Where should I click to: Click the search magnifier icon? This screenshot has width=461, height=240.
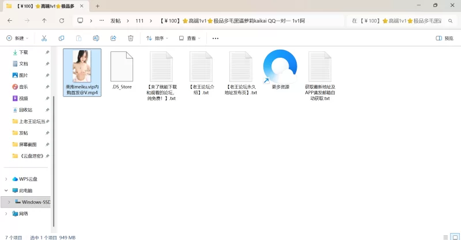(450, 21)
